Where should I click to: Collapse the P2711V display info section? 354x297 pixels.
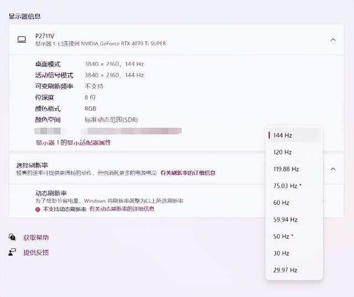pyautogui.click(x=333, y=40)
